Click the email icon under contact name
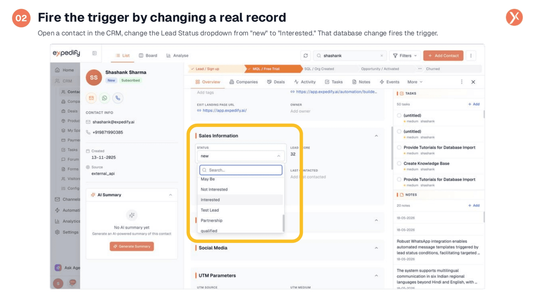Viewport: 535px width, 301px height. click(x=91, y=98)
